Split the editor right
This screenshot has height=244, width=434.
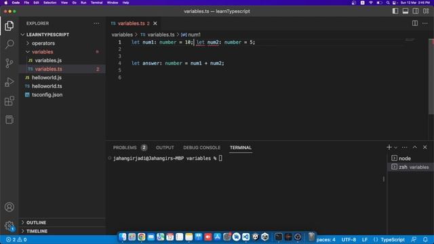(414, 24)
